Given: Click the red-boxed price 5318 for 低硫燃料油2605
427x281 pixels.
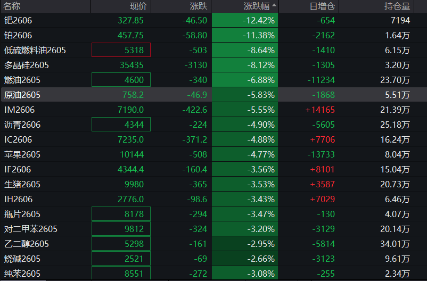Looking at the screenshot, I should pos(121,50).
